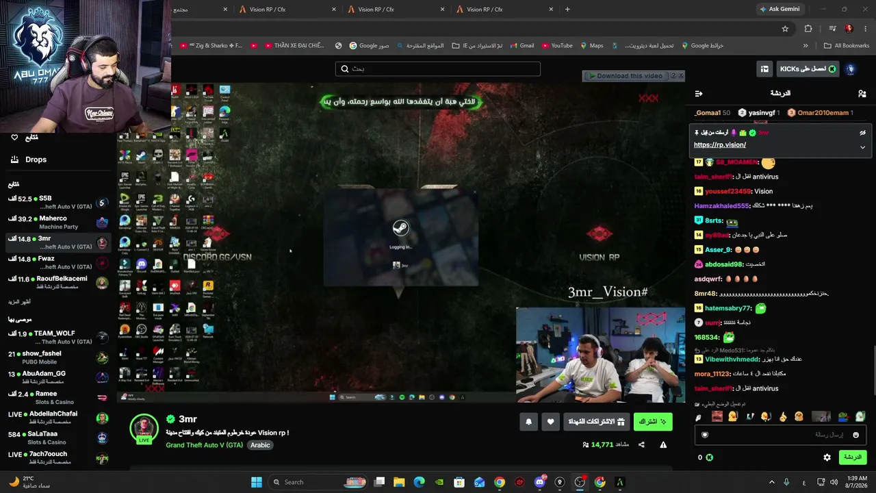Report the stream with the warning icon

tap(663, 444)
